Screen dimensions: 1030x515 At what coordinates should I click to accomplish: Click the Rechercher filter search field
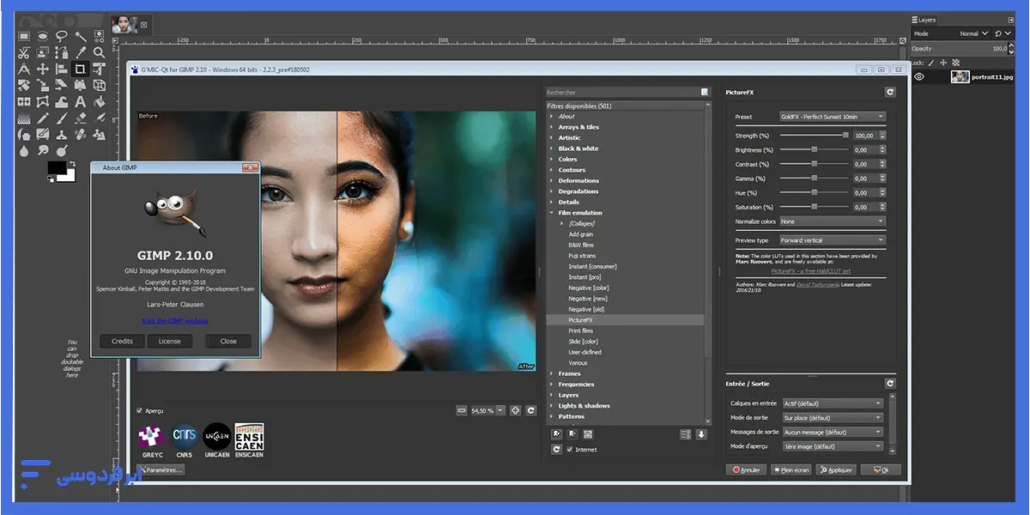622,92
